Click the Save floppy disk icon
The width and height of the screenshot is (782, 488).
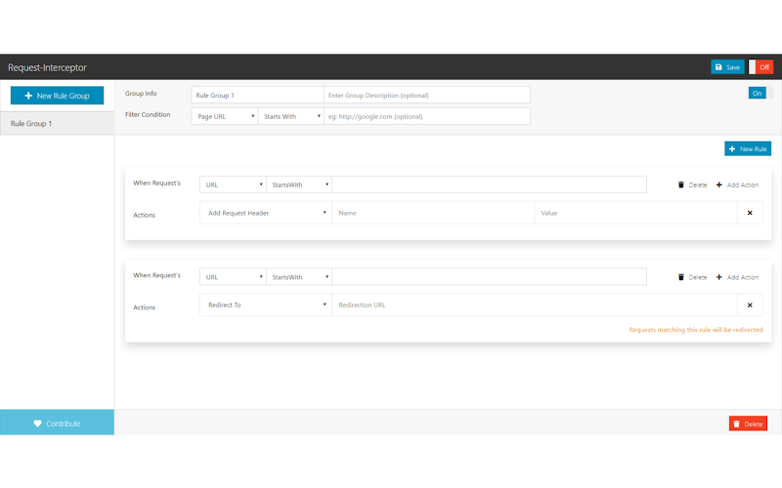[718, 67]
